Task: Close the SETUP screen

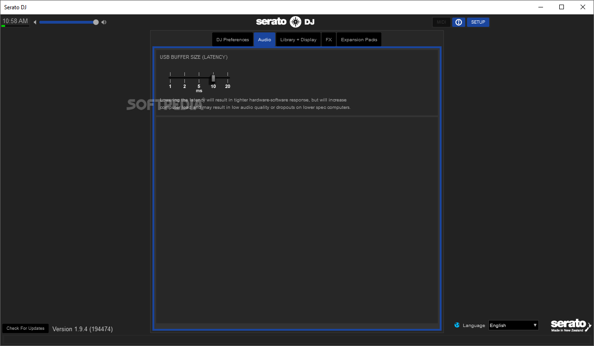Action: point(478,22)
